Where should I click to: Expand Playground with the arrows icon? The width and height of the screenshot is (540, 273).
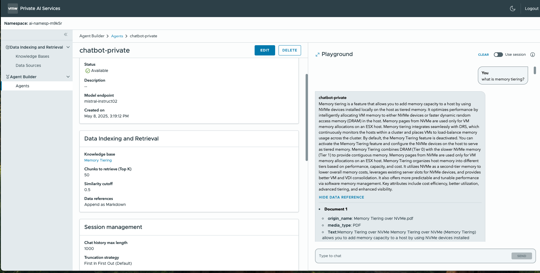pyautogui.click(x=318, y=55)
